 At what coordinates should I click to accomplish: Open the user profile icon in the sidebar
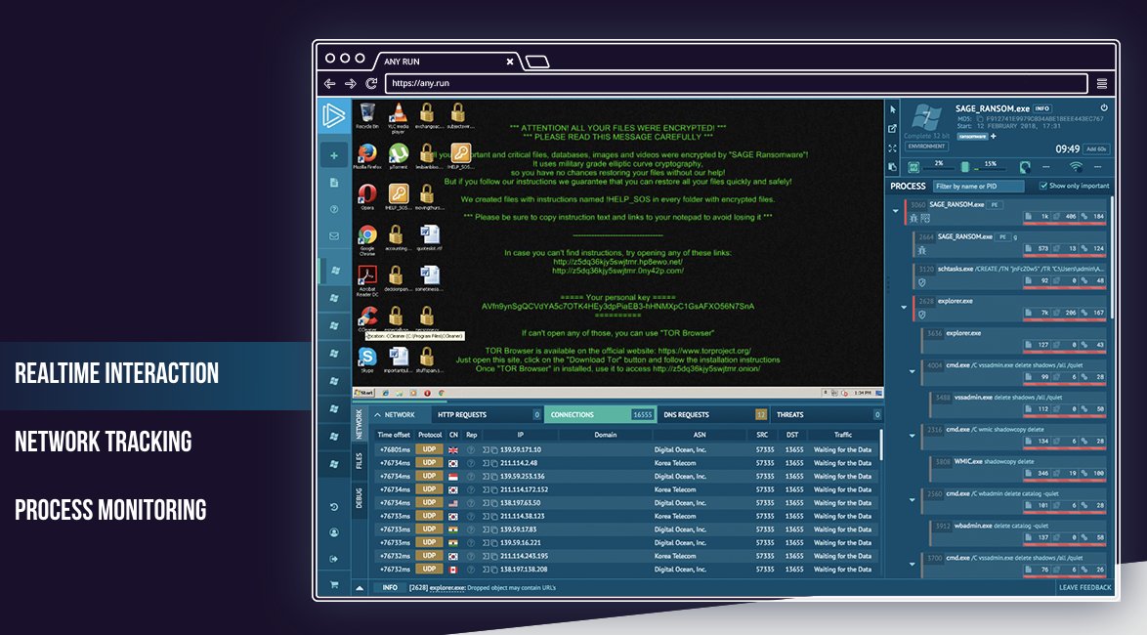(333, 532)
